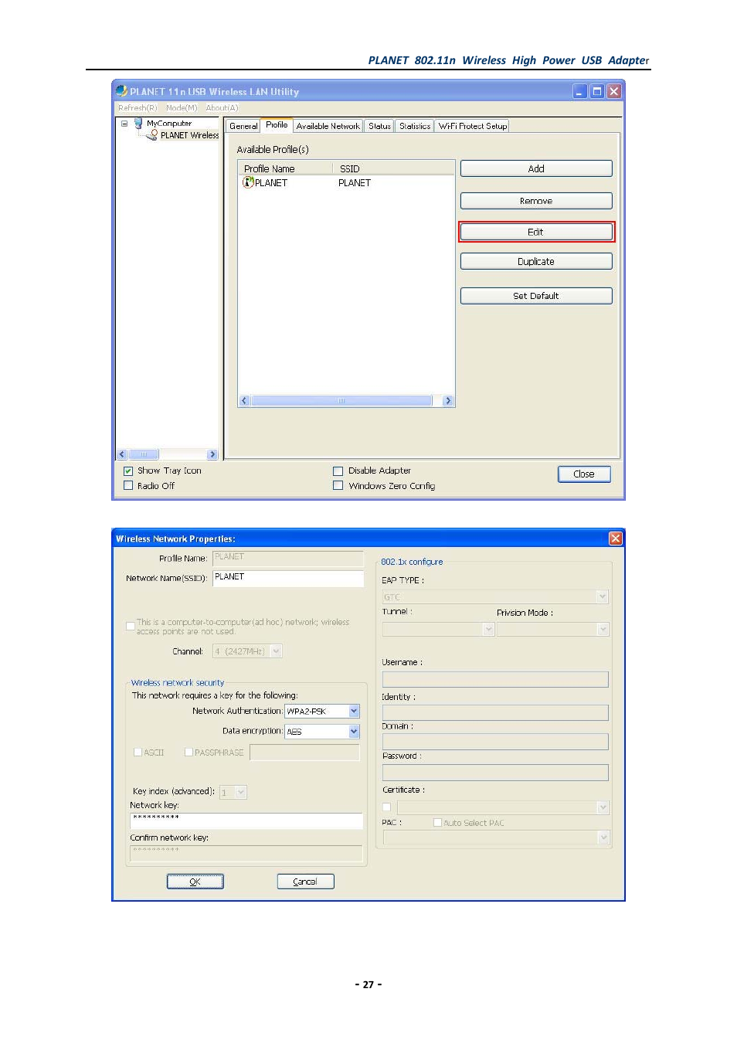This screenshot has height=1043, width=737.
Task: Click the Identity input field
Action: click(495, 712)
